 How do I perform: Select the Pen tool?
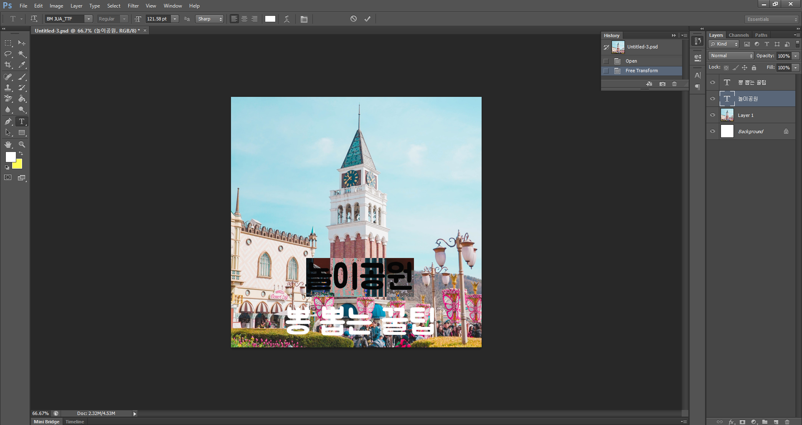point(8,121)
